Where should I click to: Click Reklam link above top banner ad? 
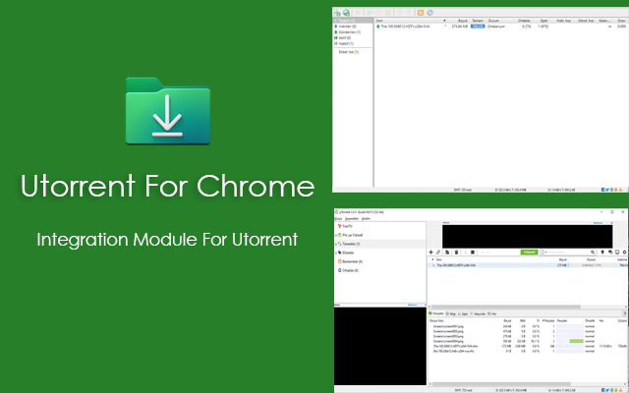(x=598, y=223)
